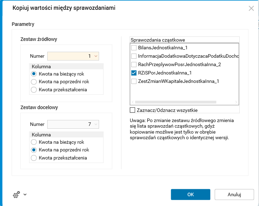The image size is (259, 206).
Task: Expand the target set Numer dropdown
Action: click(x=96, y=124)
